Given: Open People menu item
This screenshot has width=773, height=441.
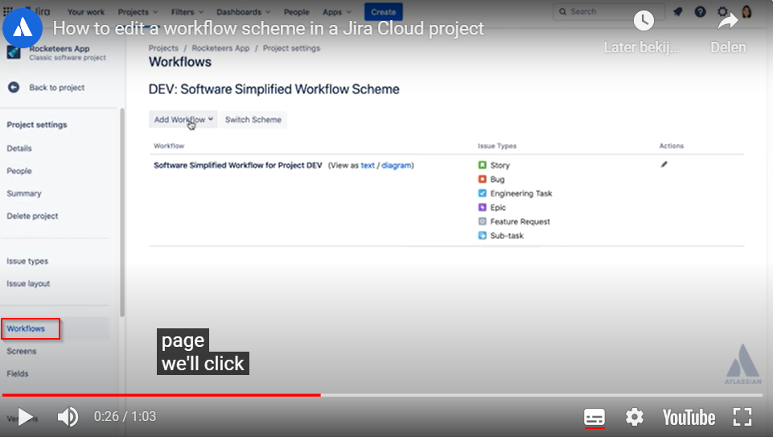Looking at the screenshot, I should click(x=296, y=12).
